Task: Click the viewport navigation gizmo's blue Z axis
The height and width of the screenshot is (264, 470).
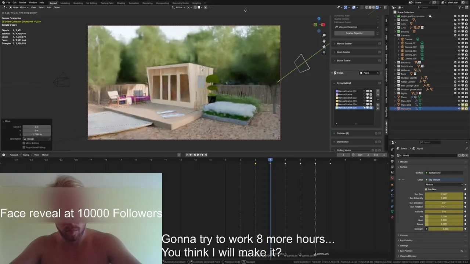Action: point(319,18)
